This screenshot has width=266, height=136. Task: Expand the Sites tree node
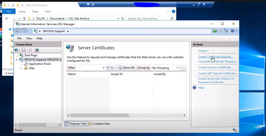coord(21,68)
